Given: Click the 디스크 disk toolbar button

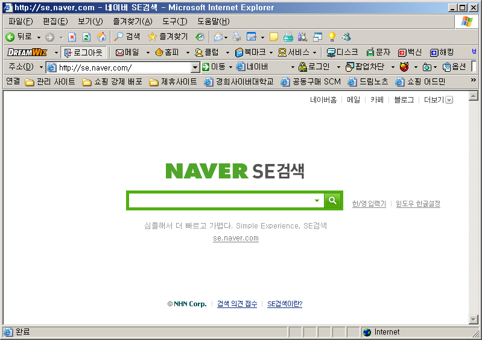Looking at the screenshot, I should tap(342, 52).
